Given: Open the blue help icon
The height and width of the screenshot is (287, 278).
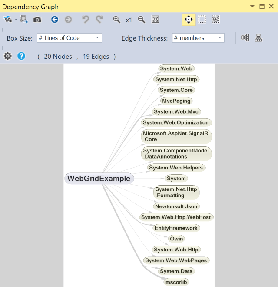Looking at the screenshot, I should pyautogui.click(x=21, y=56).
